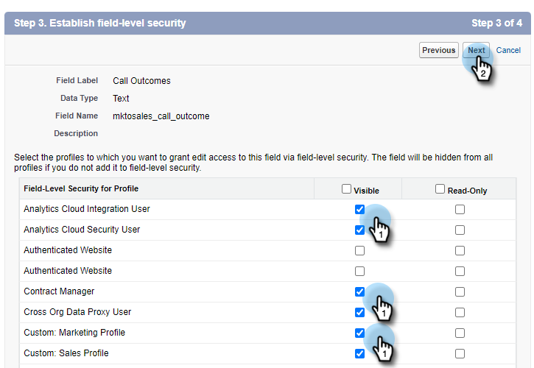Enable Read-Only for Contract Manager

coord(460,291)
